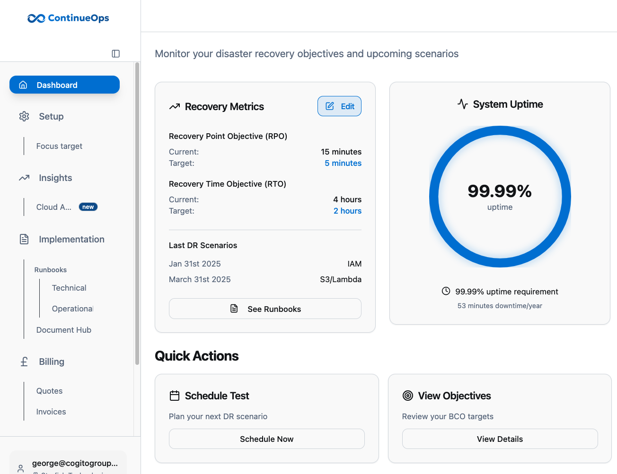Open Cloud A... item with new badge
The width and height of the screenshot is (617, 474).
54,207
